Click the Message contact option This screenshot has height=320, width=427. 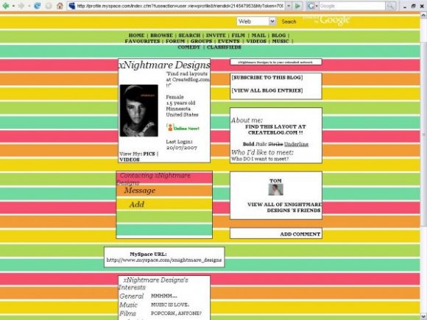[x=140, y=191]
